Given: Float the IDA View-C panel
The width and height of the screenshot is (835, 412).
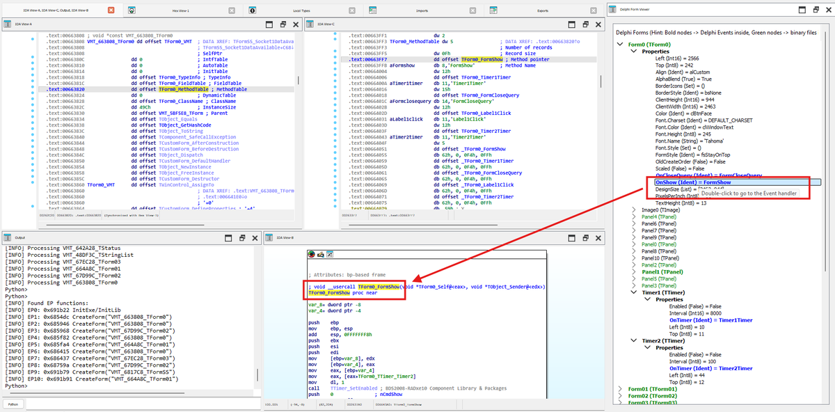Looking at the screenshot, I should point(586,24).
